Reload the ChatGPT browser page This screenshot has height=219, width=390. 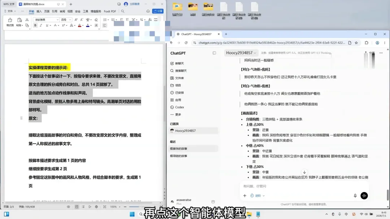pos(186,43)
